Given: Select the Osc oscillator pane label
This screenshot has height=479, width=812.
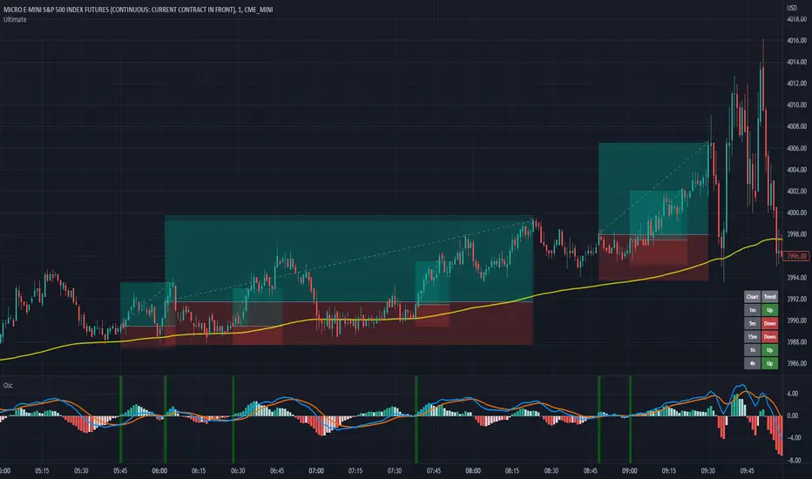Looking at the screenshot, I should [8, 385].
